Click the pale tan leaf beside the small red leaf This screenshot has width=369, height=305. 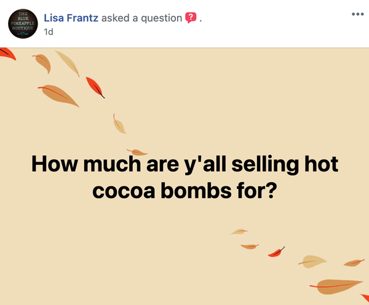pos(312,261)
